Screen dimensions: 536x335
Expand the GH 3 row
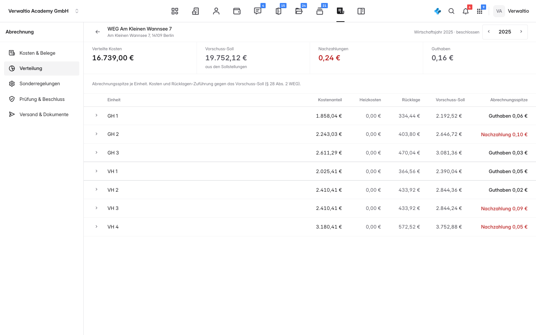pos(96,153)
